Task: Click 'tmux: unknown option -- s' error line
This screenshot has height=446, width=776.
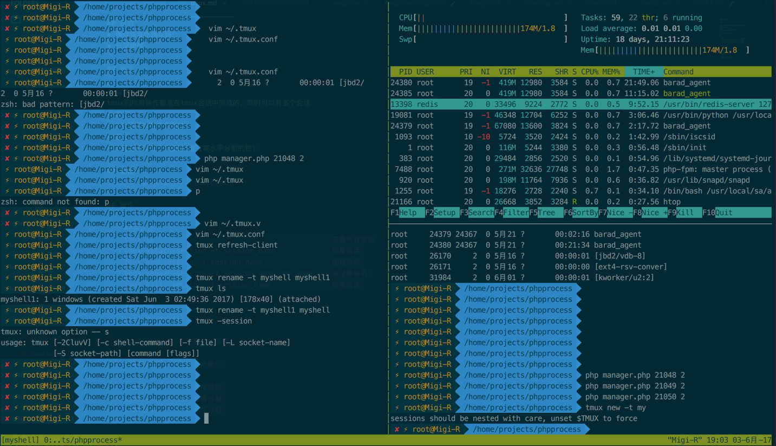Action: [55, 332]
